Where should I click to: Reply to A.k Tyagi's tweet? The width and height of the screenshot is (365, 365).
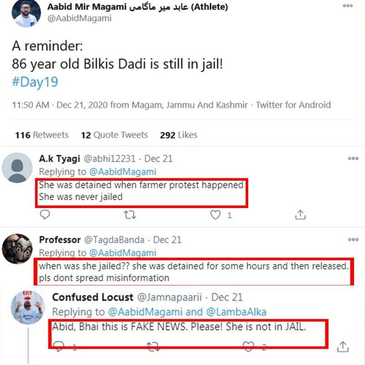tap(44, 214)
